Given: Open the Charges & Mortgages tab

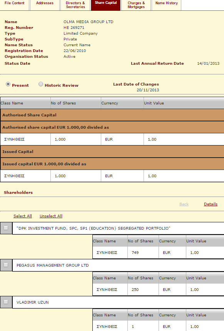Looking at the screenshot, I should (x=136, y=5).
